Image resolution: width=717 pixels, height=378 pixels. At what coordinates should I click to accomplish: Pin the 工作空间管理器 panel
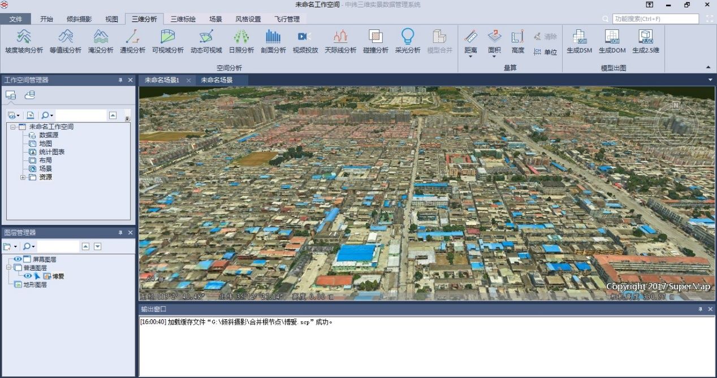pyautogui.click(x=120, y=80)
